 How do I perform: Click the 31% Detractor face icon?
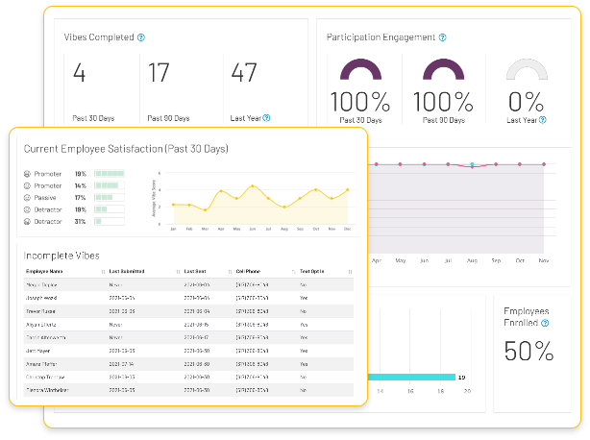tap(27, 222)
